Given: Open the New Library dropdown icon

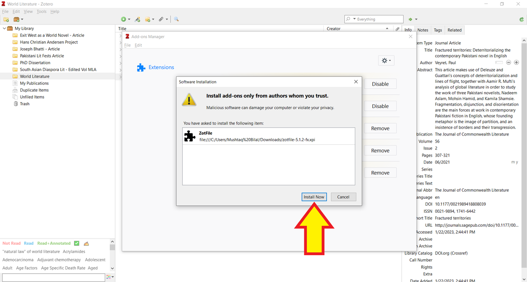Looking at the screenshot, I should pos(18,19).
